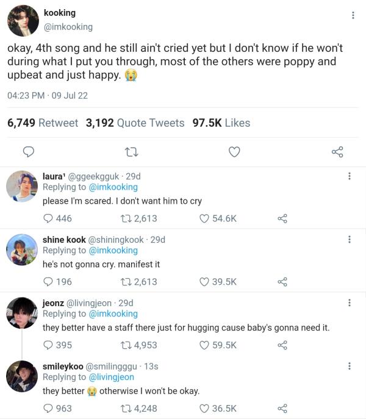Reply to the main kooking tweet
The image size is (366, 419).
[x=28, y=152]
